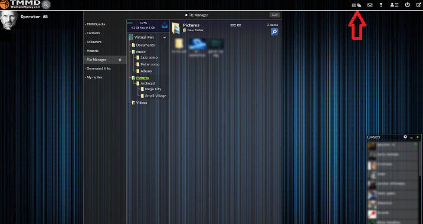Toggle the green online status dot in Contacts
423x224 pixels.
(418, 137)
